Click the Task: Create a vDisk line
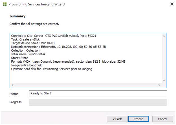The image size is (176, 125). click(x=25, y=40)
